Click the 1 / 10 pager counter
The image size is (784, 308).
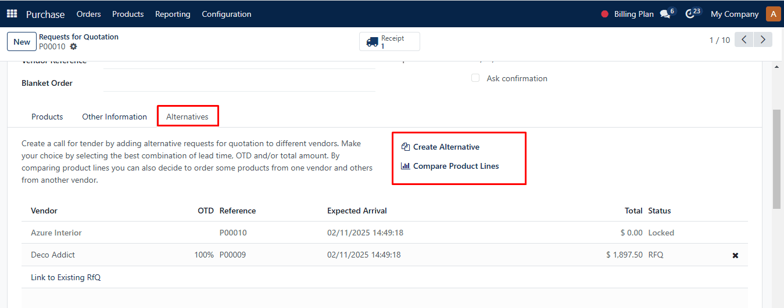pos(719,40)
